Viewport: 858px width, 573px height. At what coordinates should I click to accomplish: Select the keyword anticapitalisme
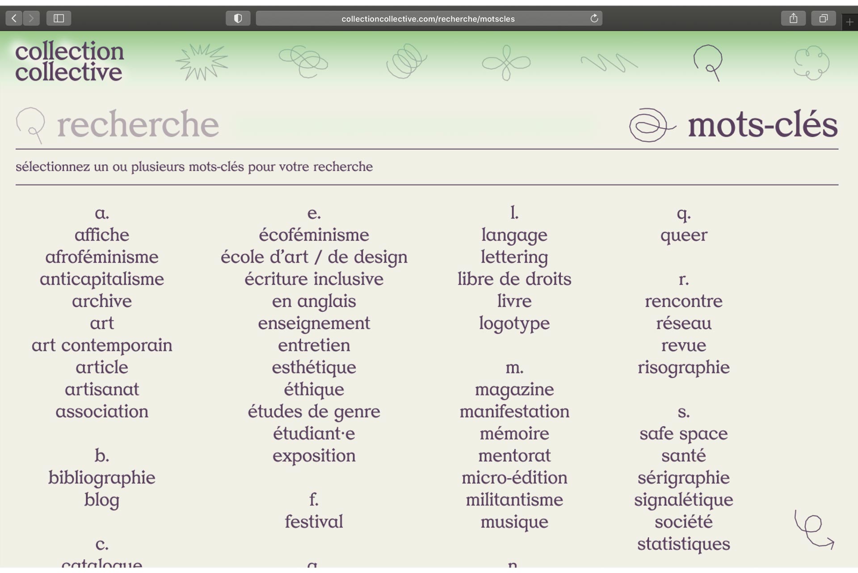[x=102, y=279]
